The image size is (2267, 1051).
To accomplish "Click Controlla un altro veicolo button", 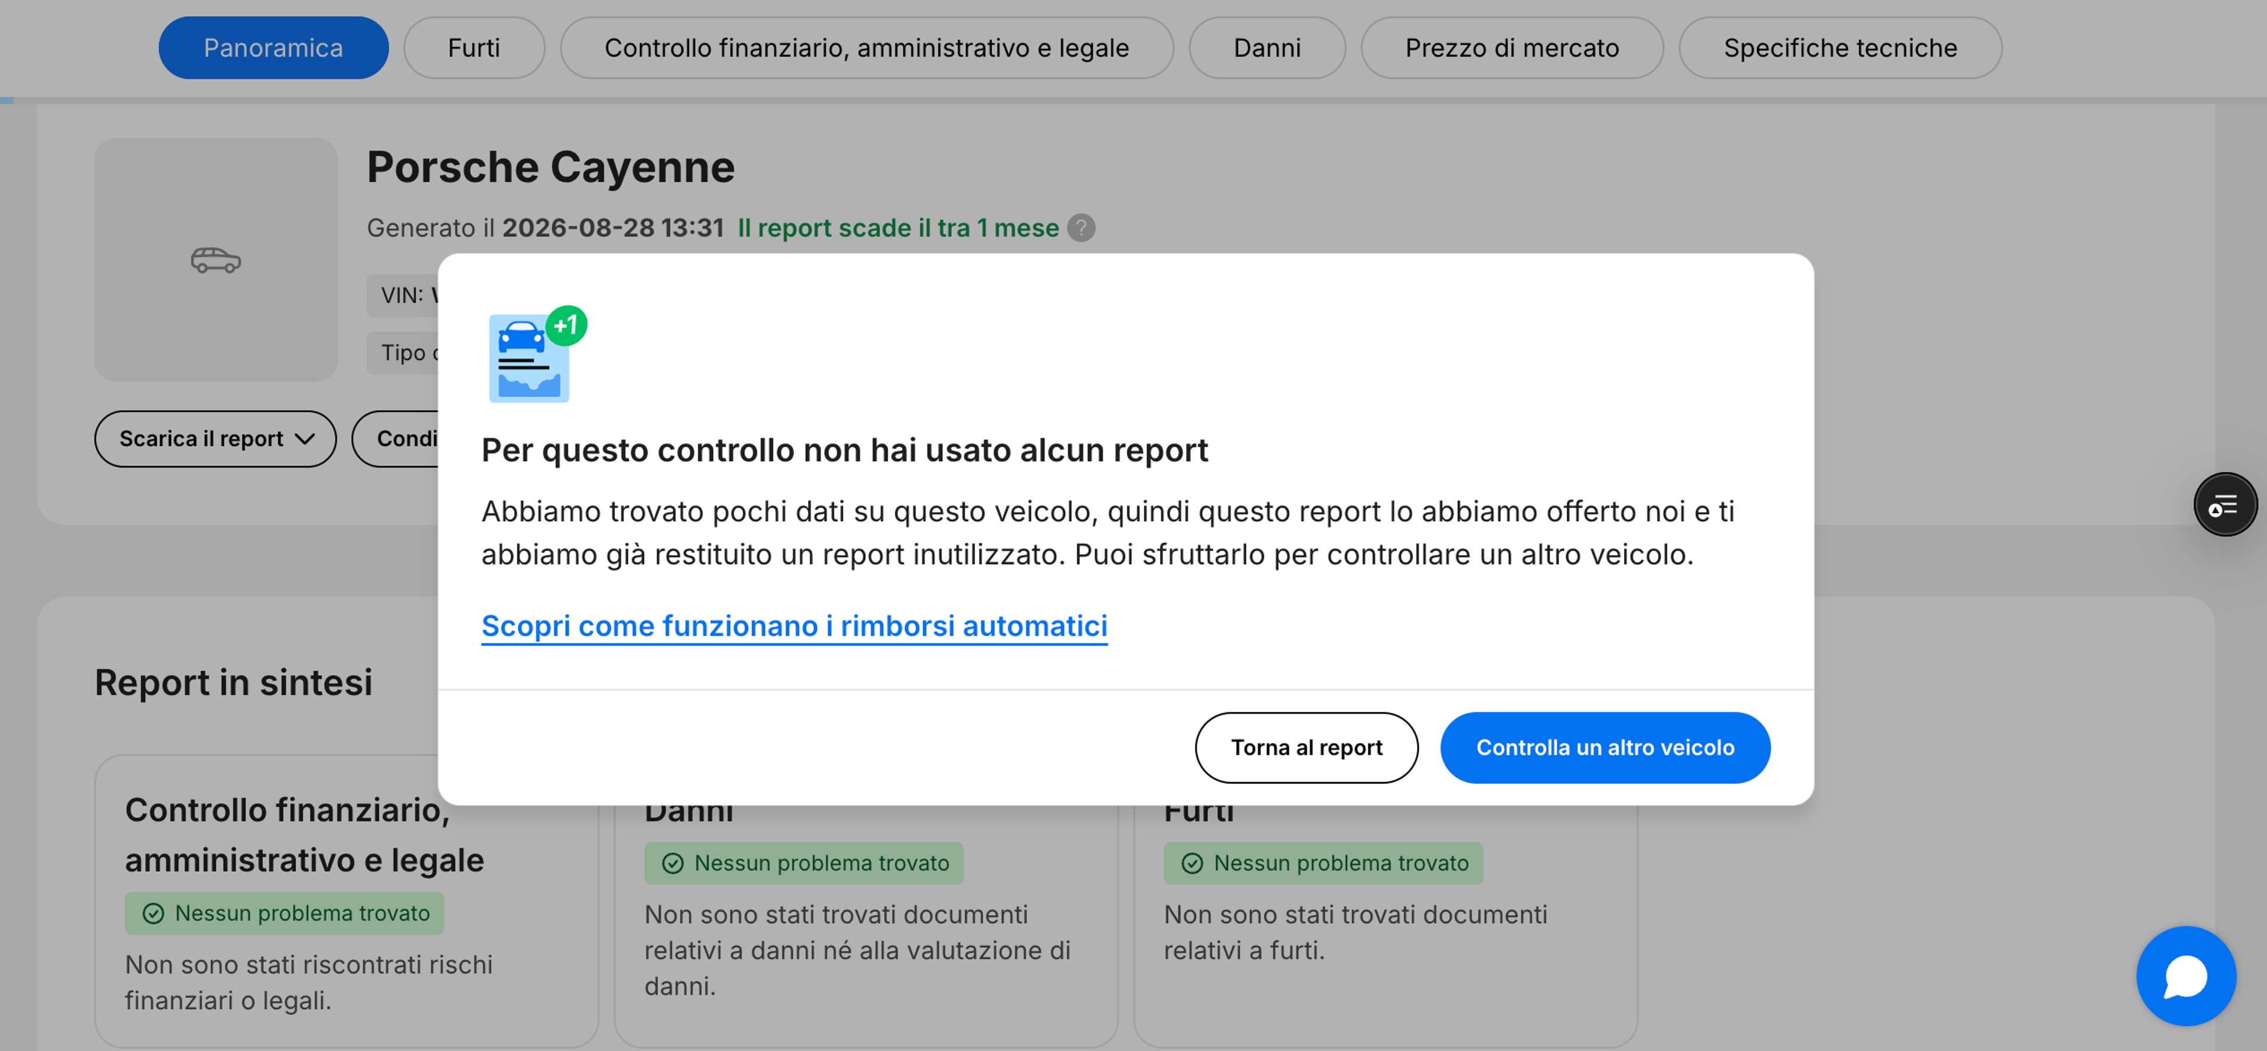I will 1605,748.
